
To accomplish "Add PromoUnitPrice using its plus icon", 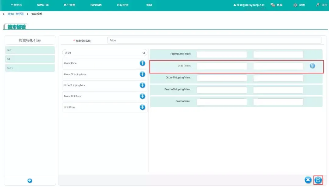I will 142,96.
